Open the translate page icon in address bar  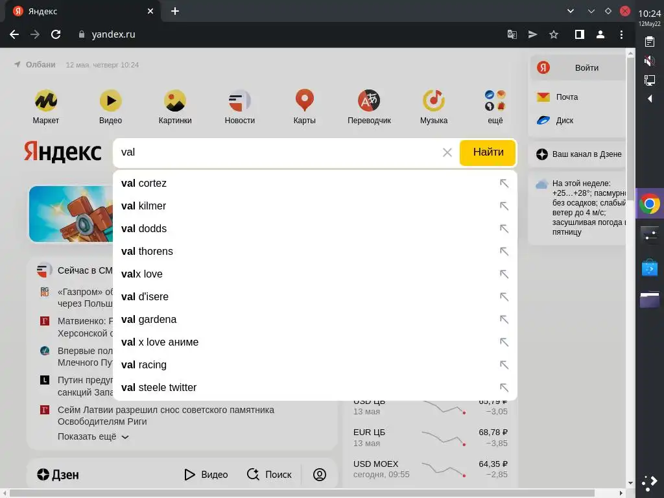pos(512,35)
